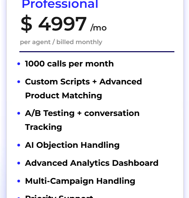The height and width of the screenshot is (198, 189).
Task: Click the Product Matching line
Action: pyautogui.click(x=64, y=96)
